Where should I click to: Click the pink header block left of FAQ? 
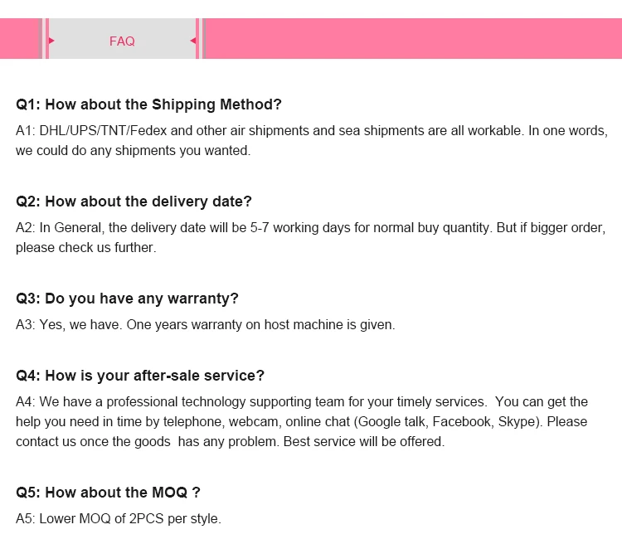pyautogui.click(x=20, y=39)
